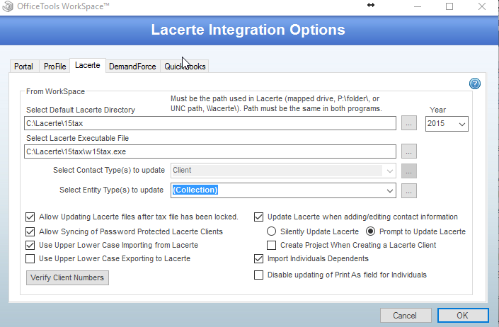Expand the Entity Type (Collection) dropdown
The width and height of the screenshot is (499, 327).
point(390,191)
